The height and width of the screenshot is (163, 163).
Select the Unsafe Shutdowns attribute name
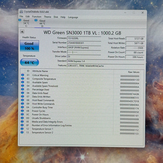pos(41,118)
